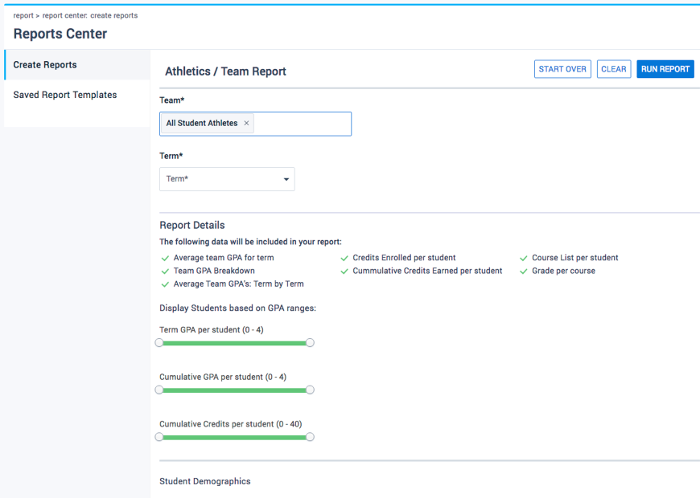The height and width of the screenshot is (498, 700).
Task: Switch to Saved Report Templates
Action: tap(65, 95)
